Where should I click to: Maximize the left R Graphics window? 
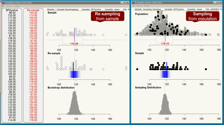tap(124, 3)
